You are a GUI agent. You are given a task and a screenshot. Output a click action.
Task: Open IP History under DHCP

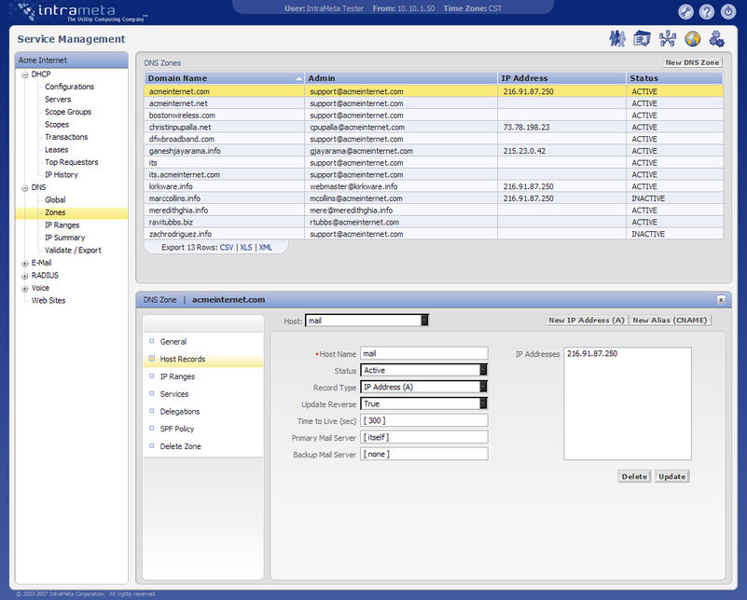coord(62,174)
